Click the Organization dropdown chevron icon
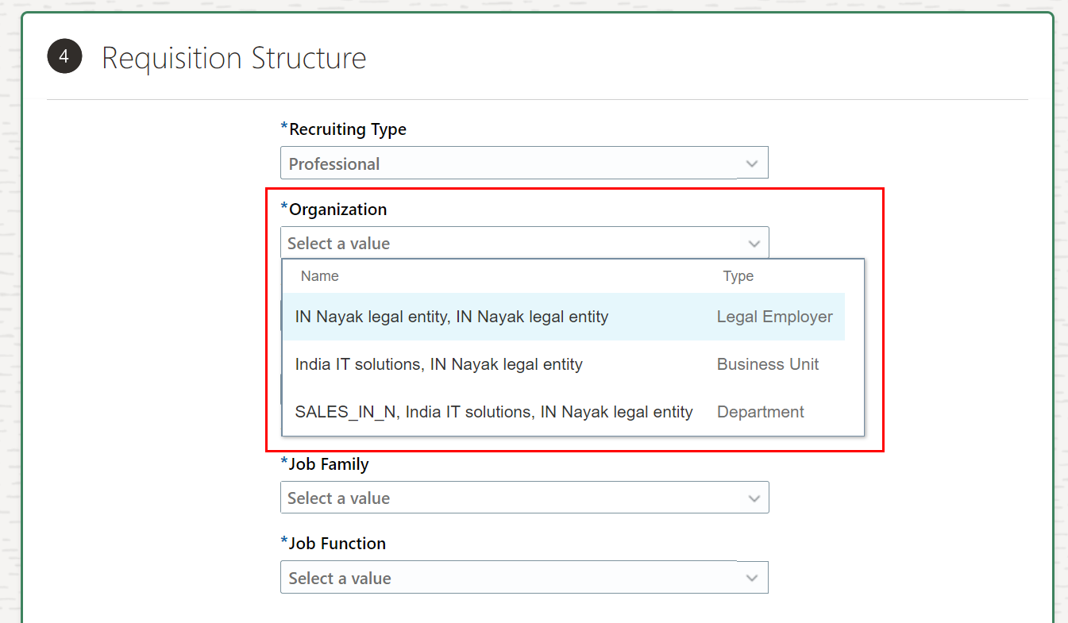This screenshot has height=623, width=1068. pos(753,243)
